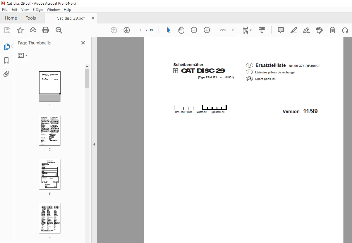Viewport: 352px width, 243px height.
Task: Close the Cat_disc_29.pdf tab
Action: click(93, 18)
